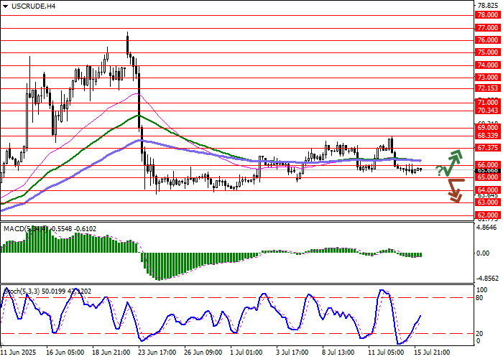The width and height of the screenshot is (503, 359).
Task: Click the Stochastic scale value 20
Action: 479,334
